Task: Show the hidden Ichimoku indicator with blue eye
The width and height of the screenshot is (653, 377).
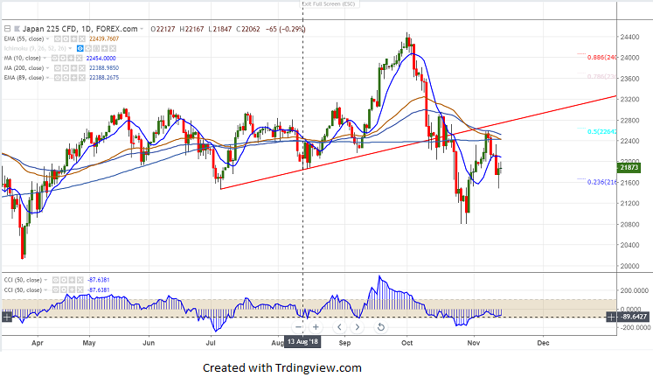Action: point(80,48)
